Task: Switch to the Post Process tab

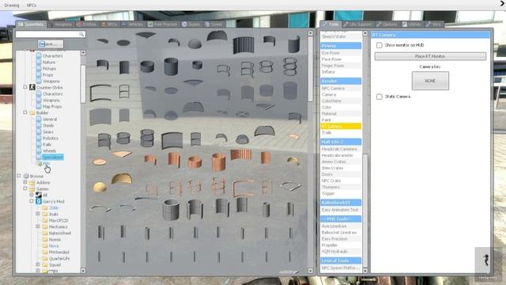Action: [163, 25]
